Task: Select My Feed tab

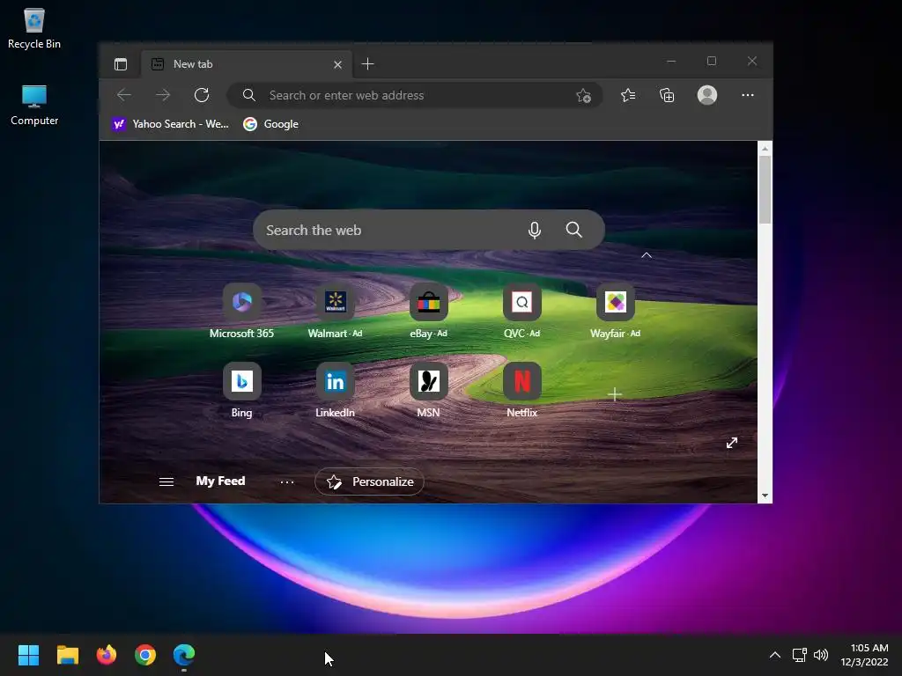Action: [x=220, y=481]
